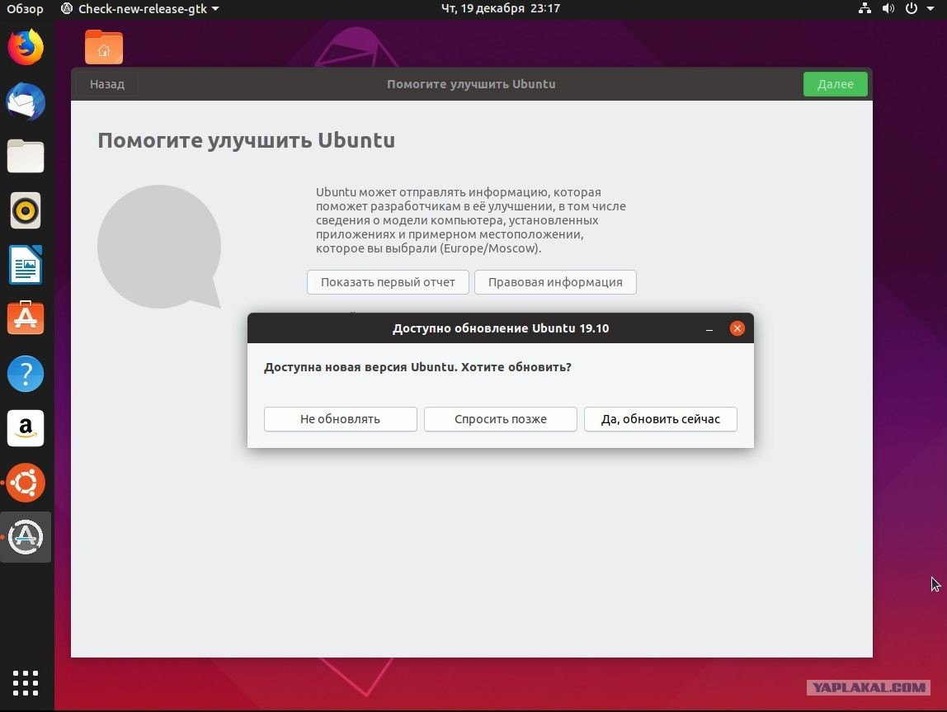Click the Назад button

(107, 84)
